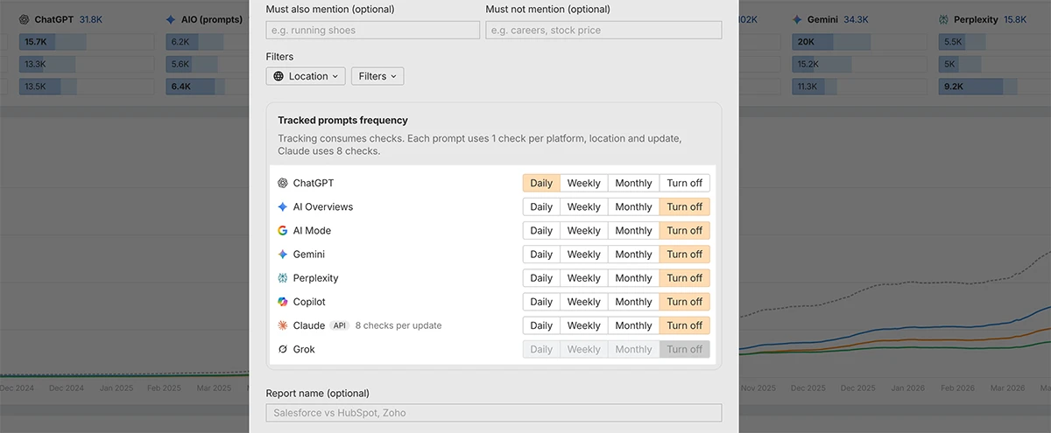1051x433 pixels.
Task: Turn off Gemini tracking
Action: [684, 255]
